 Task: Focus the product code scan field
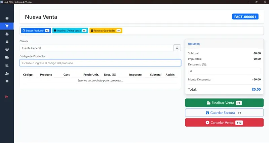(x=100, y=63)
